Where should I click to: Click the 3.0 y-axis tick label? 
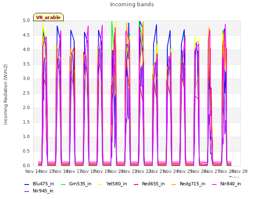pyautogui.click(x=26, y=79)
